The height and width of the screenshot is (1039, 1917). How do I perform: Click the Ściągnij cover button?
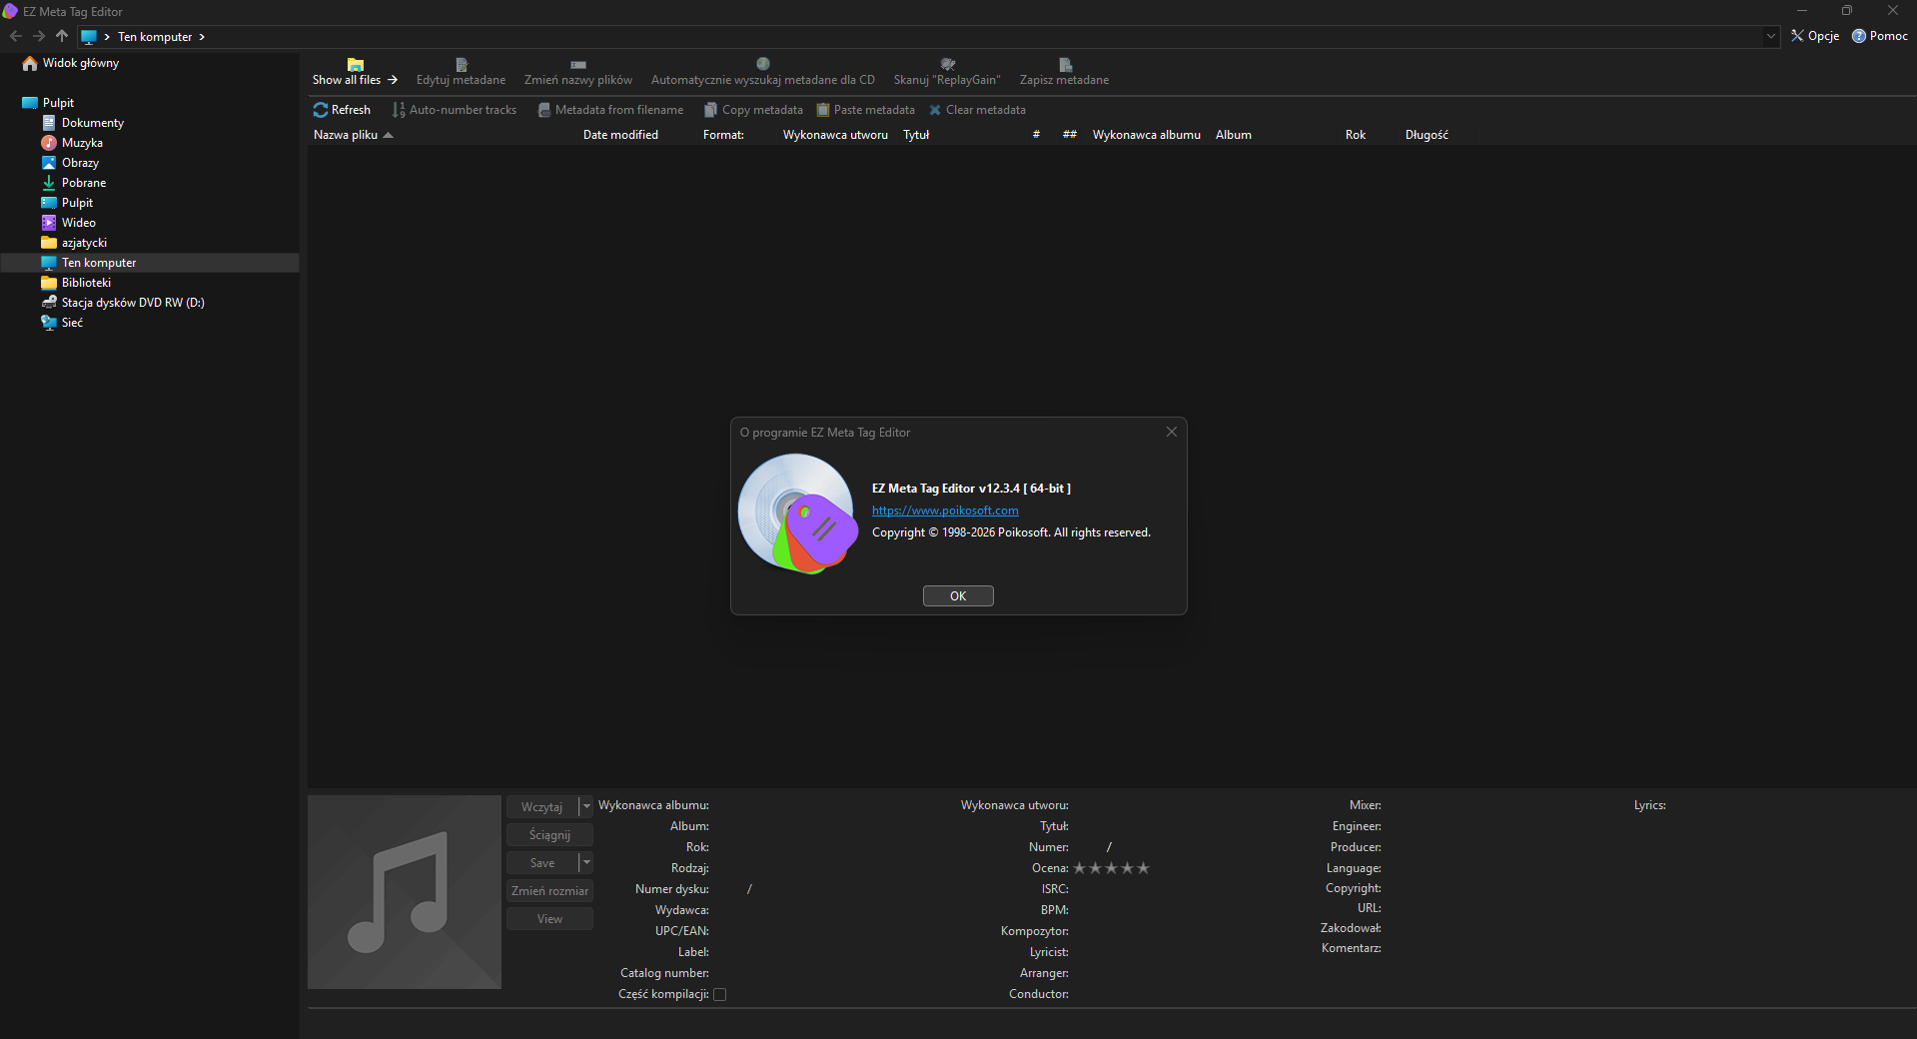click(549, 834)
